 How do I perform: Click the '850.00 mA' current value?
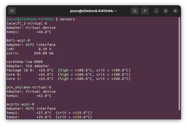coord(44,53)
